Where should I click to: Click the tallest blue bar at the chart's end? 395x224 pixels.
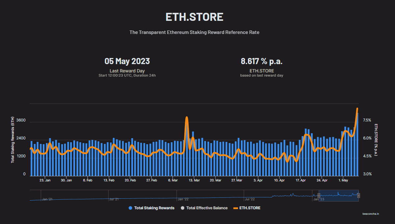[357, 144]
